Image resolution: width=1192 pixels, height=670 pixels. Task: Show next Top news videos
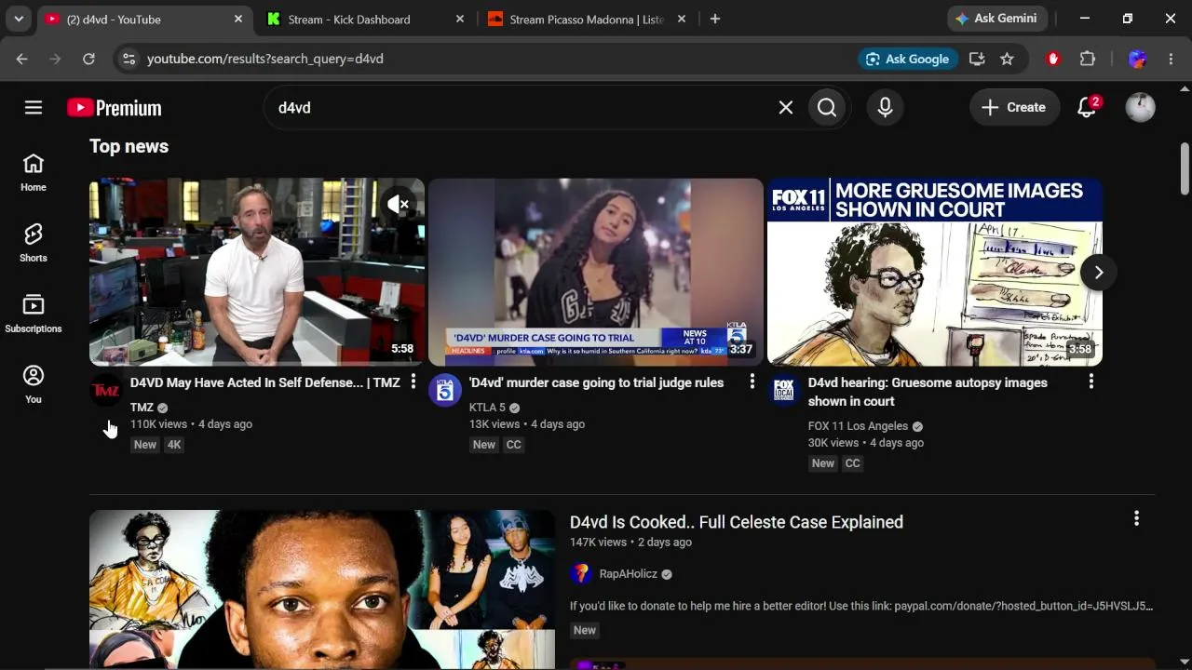1099,273
